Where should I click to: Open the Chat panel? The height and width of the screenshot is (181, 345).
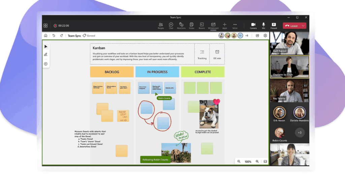pos(171,26)
